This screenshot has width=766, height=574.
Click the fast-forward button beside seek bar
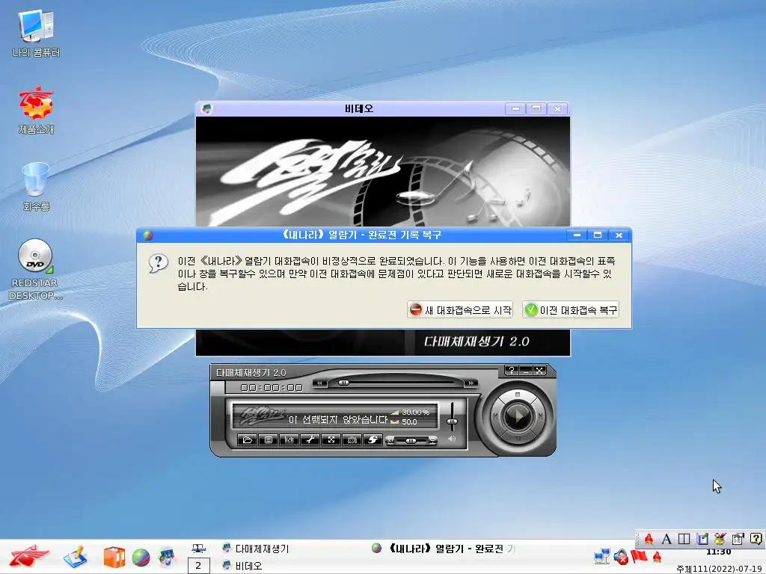click(x=470, y=383)
